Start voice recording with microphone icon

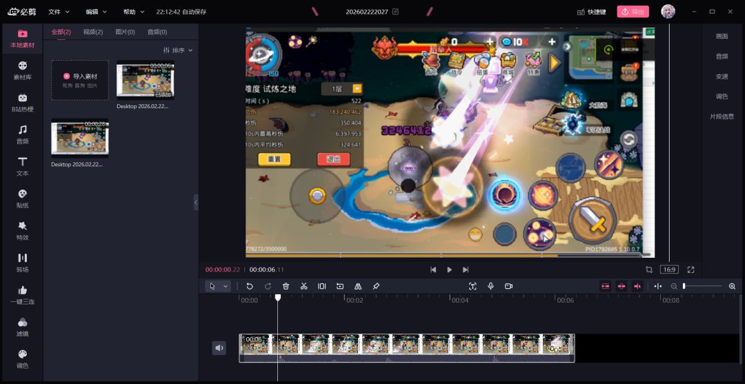[x=490, y=286]
